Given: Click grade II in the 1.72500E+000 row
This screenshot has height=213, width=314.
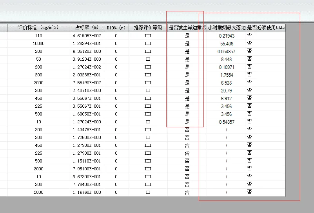Looking at the screenshot, I should (148, 137).
